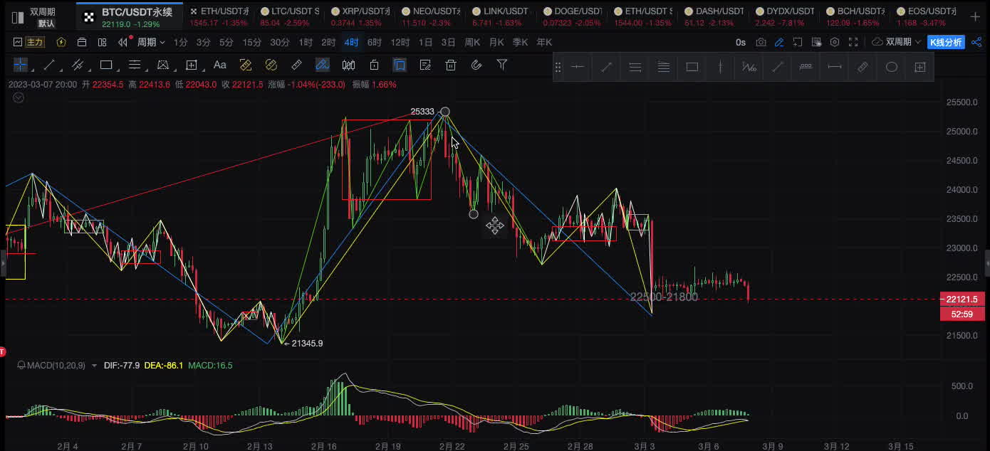Open hexagon settings icon in top bar
990x451 pixels.
tap(835, 43)
